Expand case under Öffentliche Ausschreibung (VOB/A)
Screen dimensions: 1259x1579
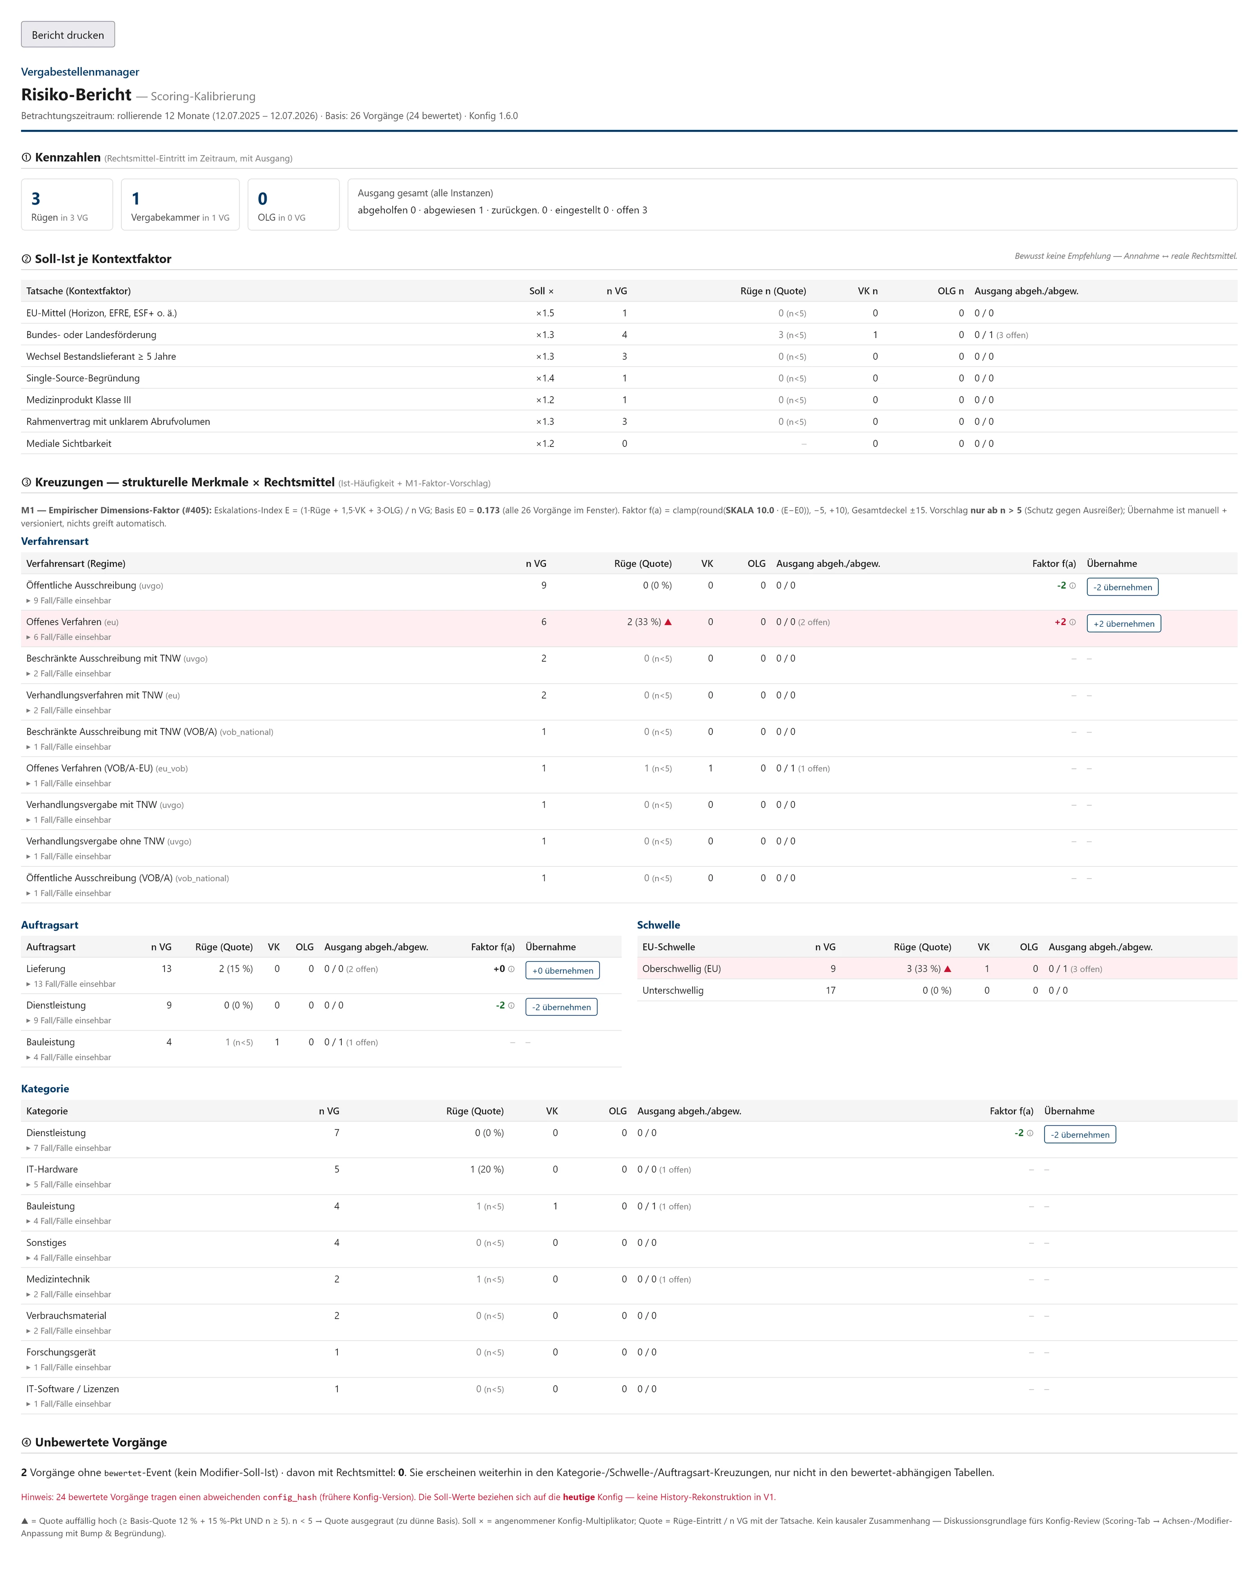point(69,894)
